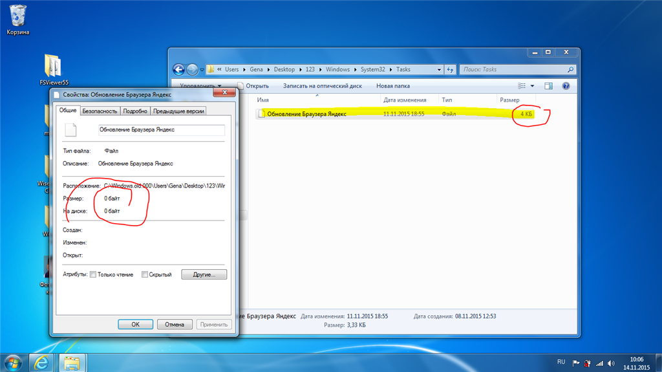Click the antivirus tray icon
The width and height of the screenshot is (662, 372).
[x=587, y=363]
